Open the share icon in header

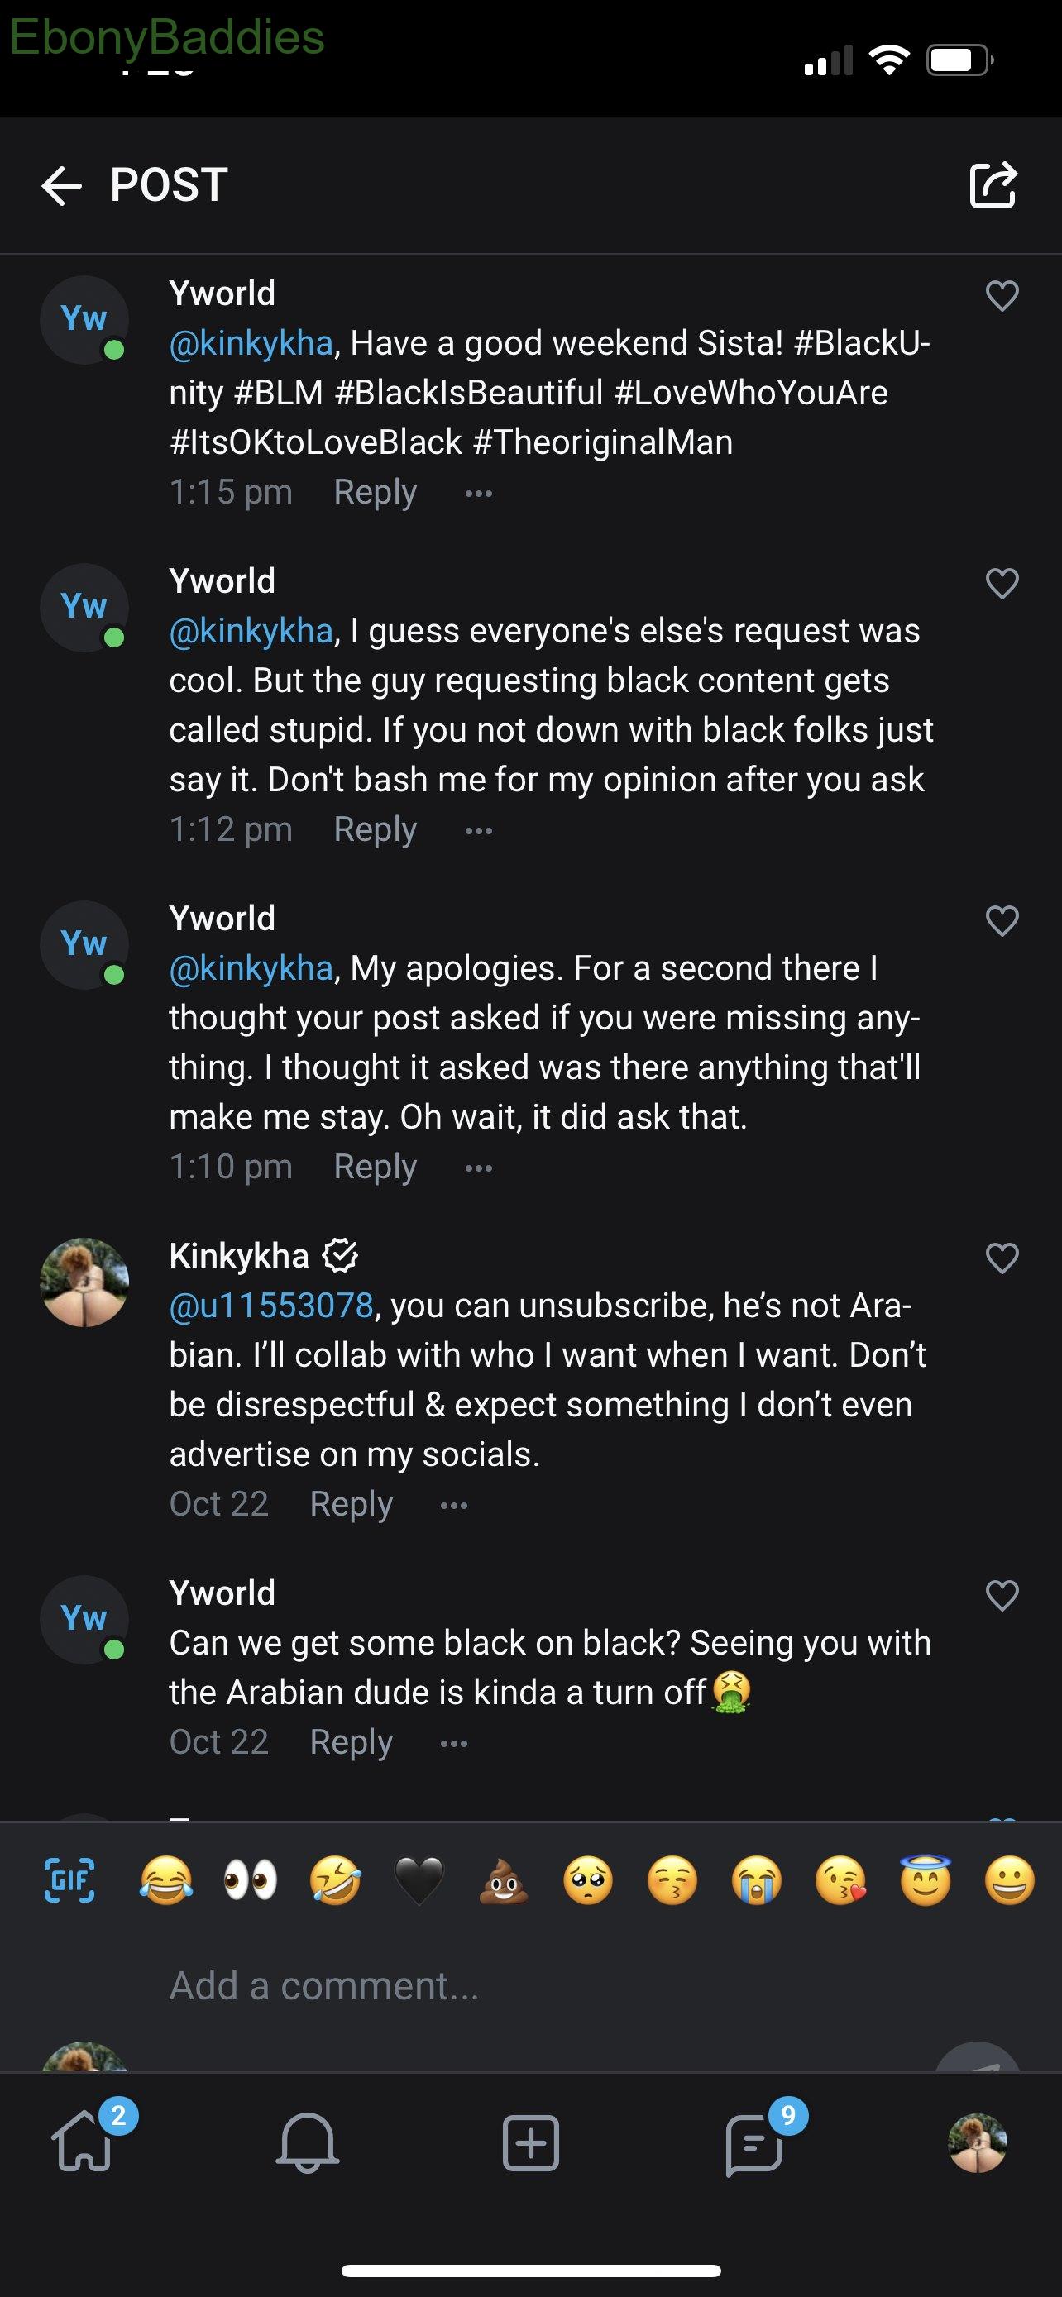click(993, 184)
